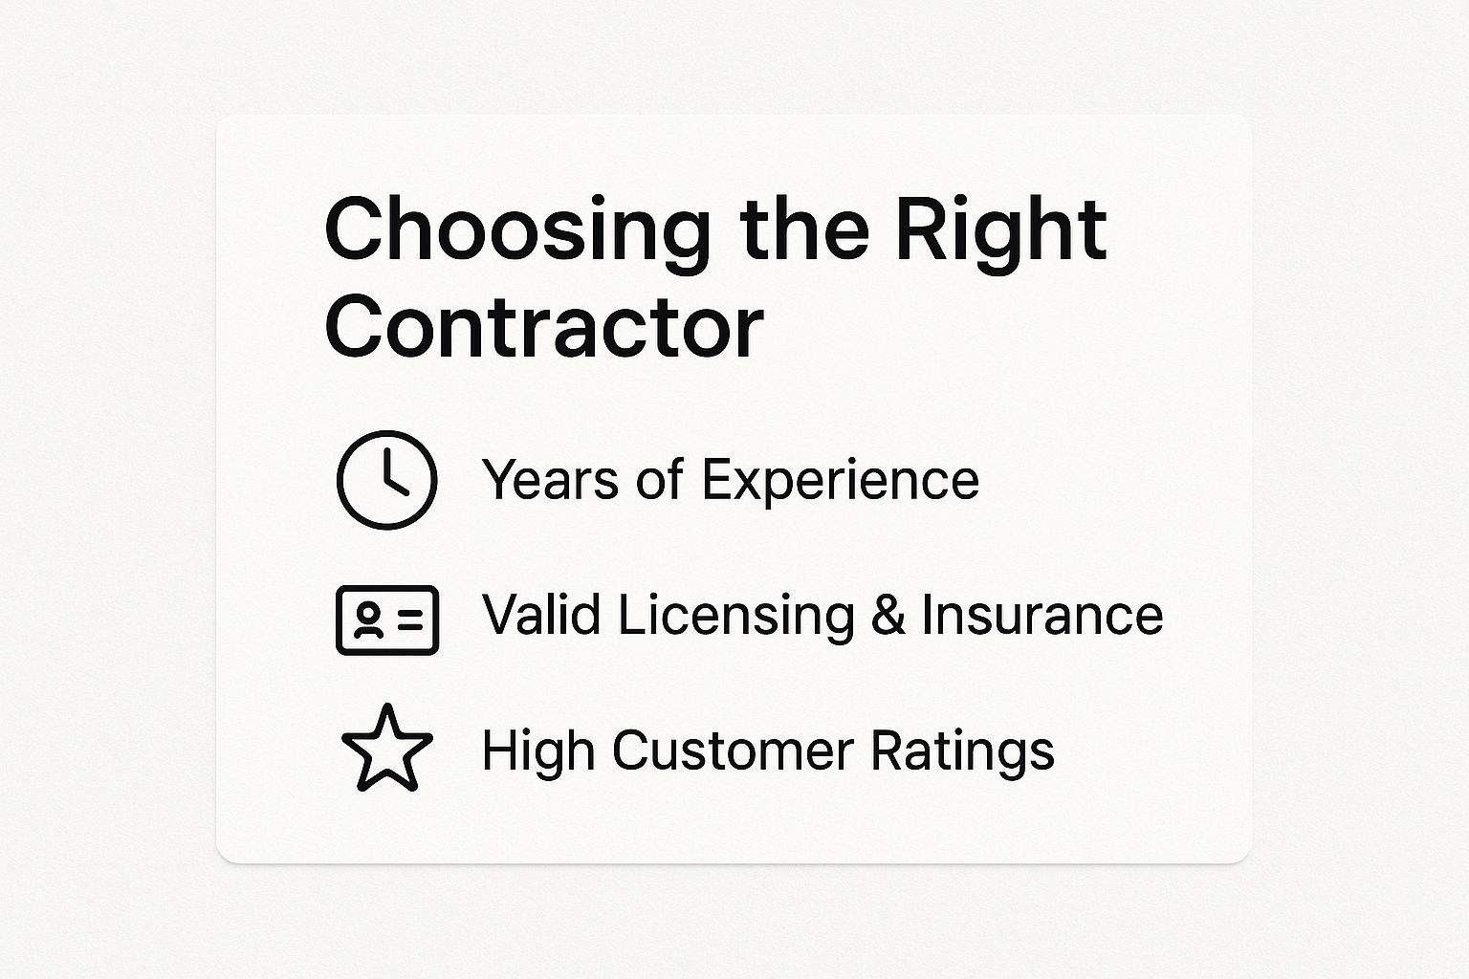
Task: Click the word 'Experience'
Action: pos(841,479)
